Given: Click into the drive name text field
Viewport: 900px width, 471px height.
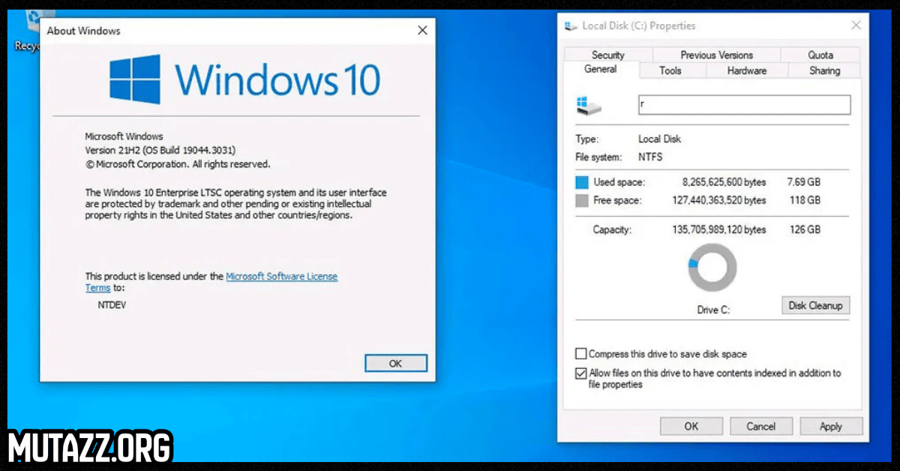Looking at the screenshot, I should (744, 105).
